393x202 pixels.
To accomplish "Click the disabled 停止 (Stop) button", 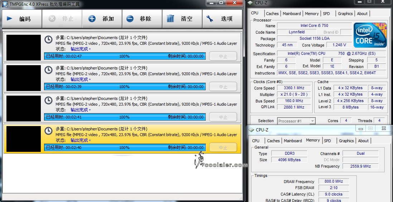I will [x=62, y=19].
